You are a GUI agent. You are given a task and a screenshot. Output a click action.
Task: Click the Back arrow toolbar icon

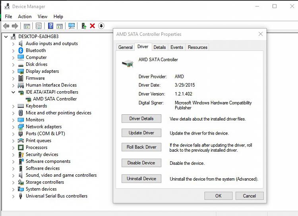click(6, 26)
